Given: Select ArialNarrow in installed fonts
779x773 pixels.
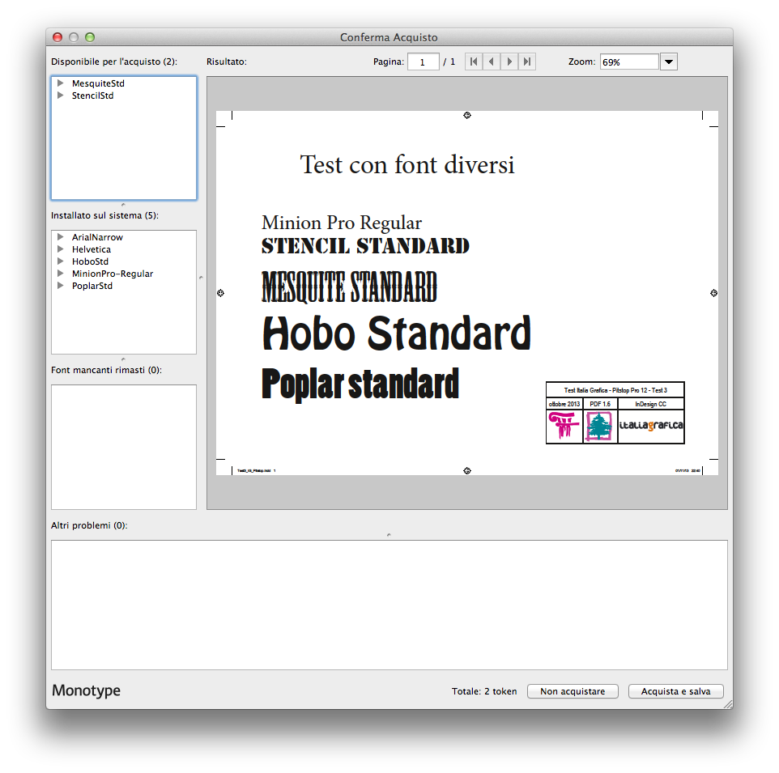Looking at the screenshot, I should click(x=97, y=237).
